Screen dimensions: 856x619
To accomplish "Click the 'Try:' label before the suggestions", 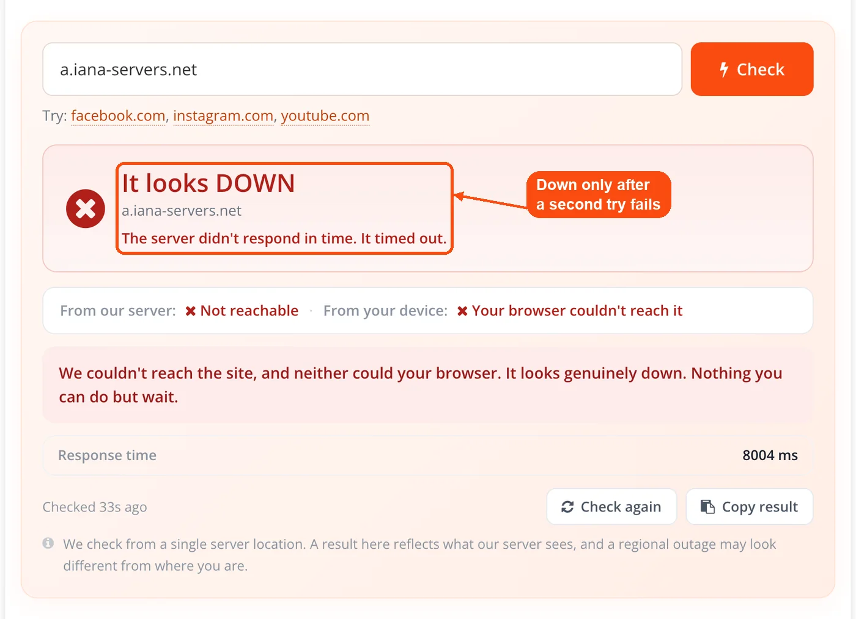I will point(54,115).
